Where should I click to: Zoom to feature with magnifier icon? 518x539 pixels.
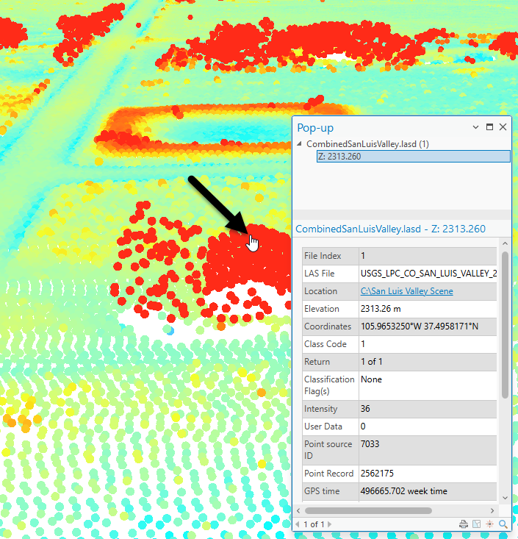click(x=503, y=524)
